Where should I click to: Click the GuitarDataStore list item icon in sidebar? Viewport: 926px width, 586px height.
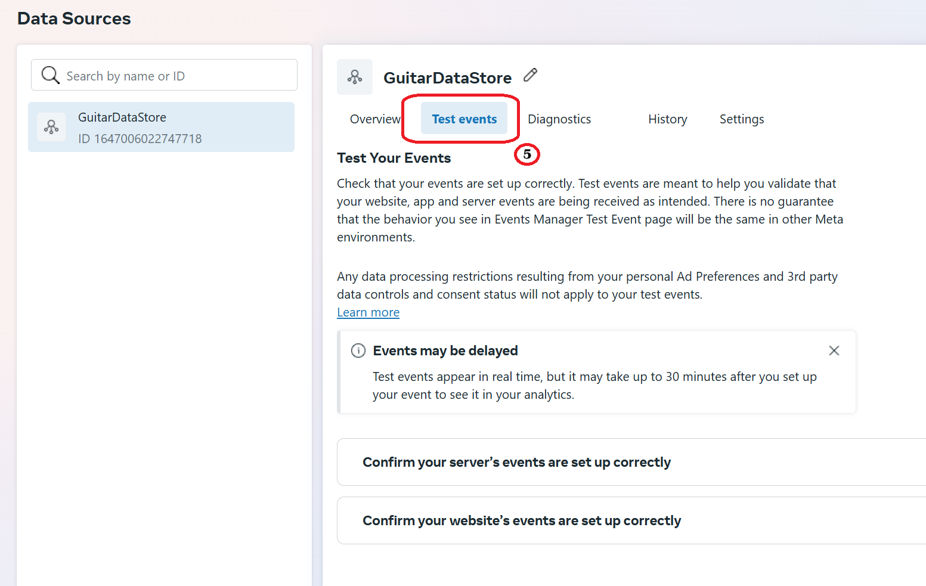point(51,127)
